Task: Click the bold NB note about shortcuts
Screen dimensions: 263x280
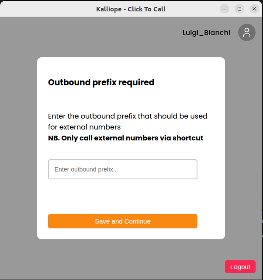Action: pos(125,138)
